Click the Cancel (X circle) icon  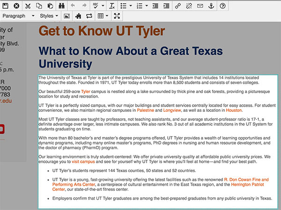click(x=16, y=6)
